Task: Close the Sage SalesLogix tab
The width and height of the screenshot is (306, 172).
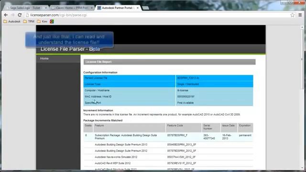Action: [x=46, y=8]
